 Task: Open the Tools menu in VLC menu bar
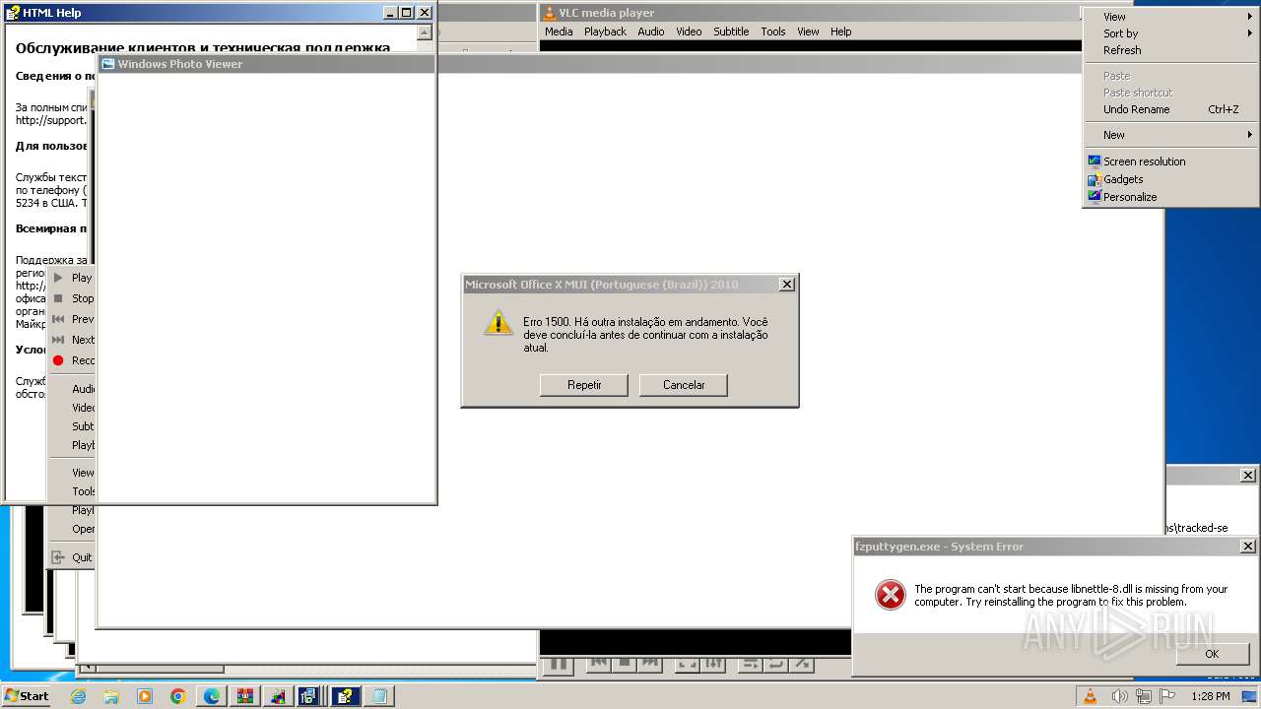[x=773, y=32]
